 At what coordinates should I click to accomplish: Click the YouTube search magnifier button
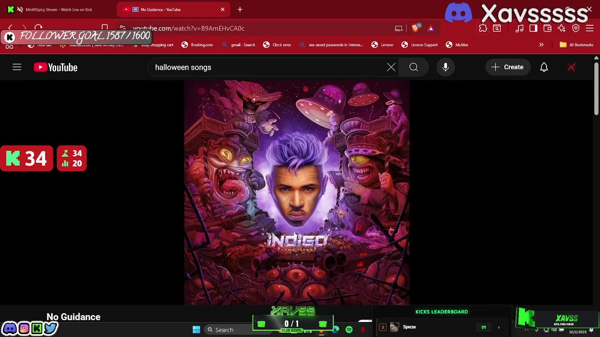(413, 67)
